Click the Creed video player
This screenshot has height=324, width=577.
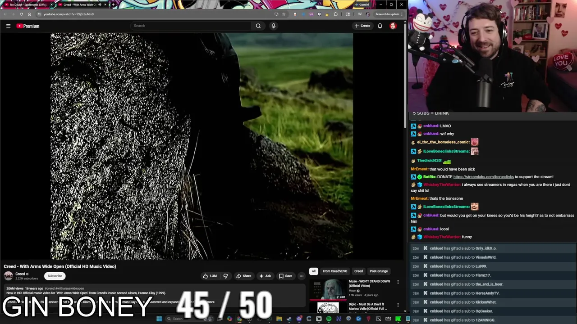click(x=201, y=146)
